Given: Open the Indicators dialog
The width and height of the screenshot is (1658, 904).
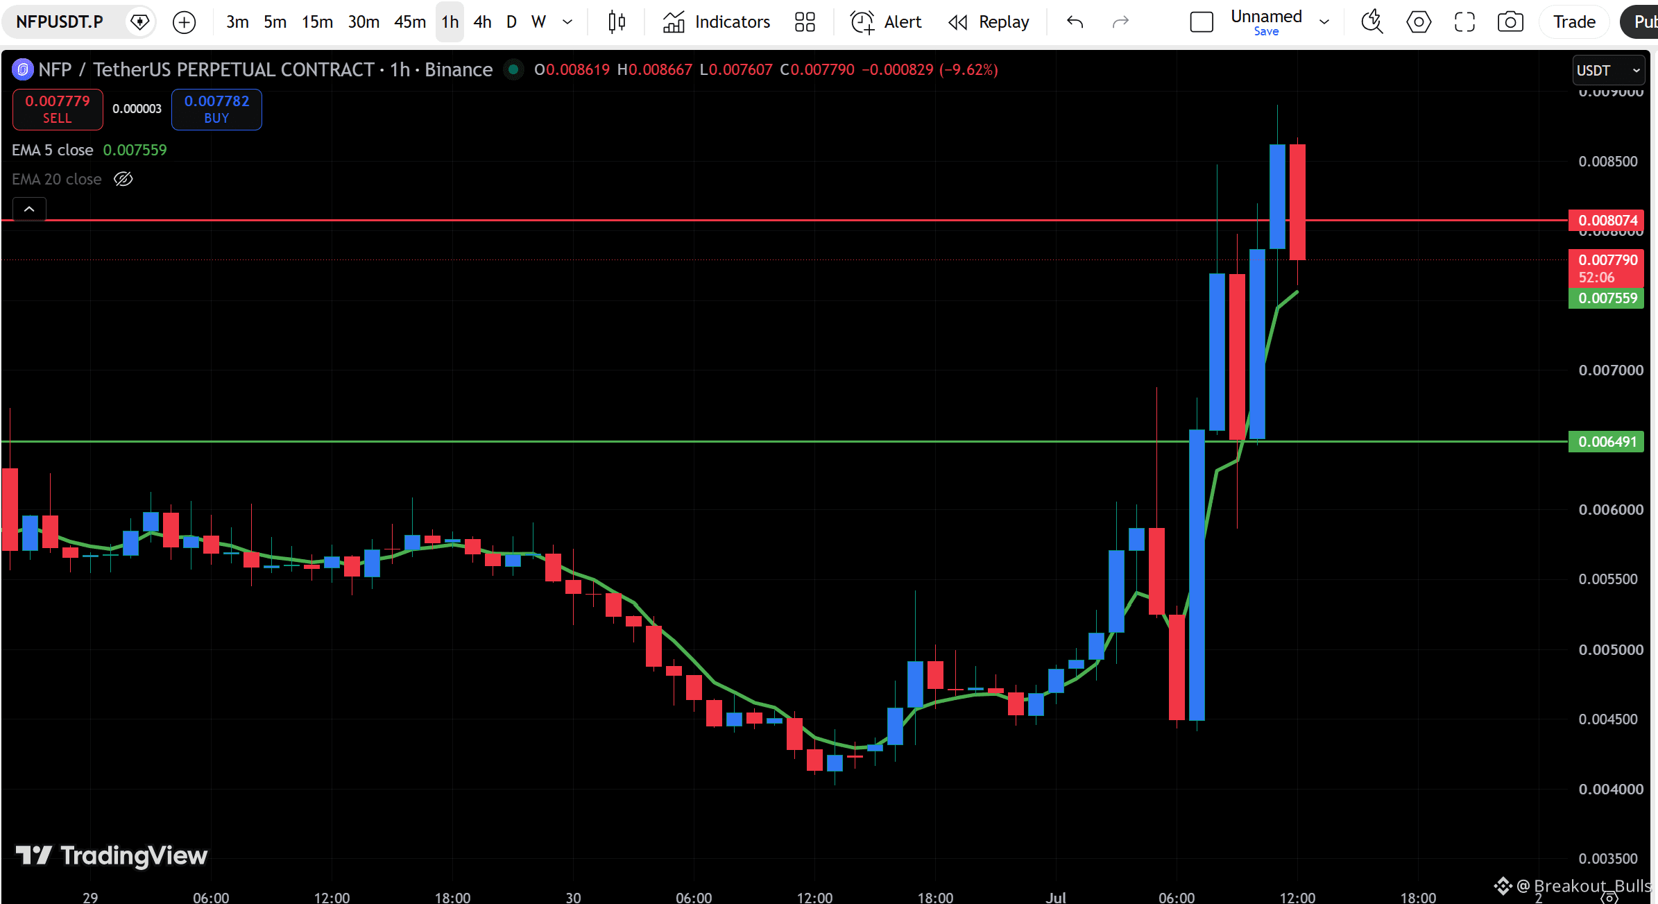Looking at the screenshot, I should pyautogui.click(x=717, y=22).
